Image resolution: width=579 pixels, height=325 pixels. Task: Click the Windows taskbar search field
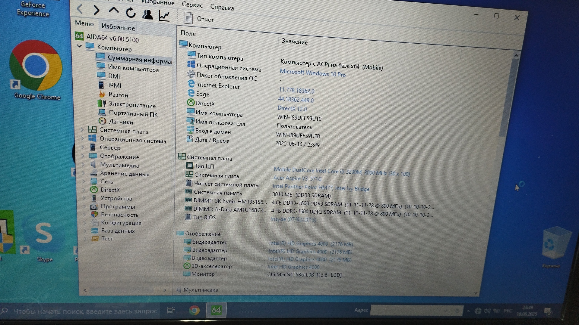coord(85,311)
